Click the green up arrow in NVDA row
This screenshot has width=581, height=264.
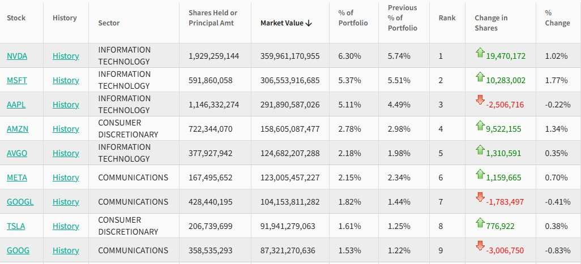(480, 53)
